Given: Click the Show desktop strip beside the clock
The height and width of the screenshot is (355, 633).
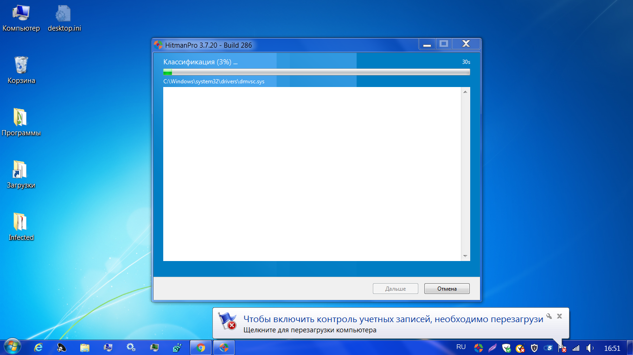Looking at the screenshot, I should click(630, 347).
